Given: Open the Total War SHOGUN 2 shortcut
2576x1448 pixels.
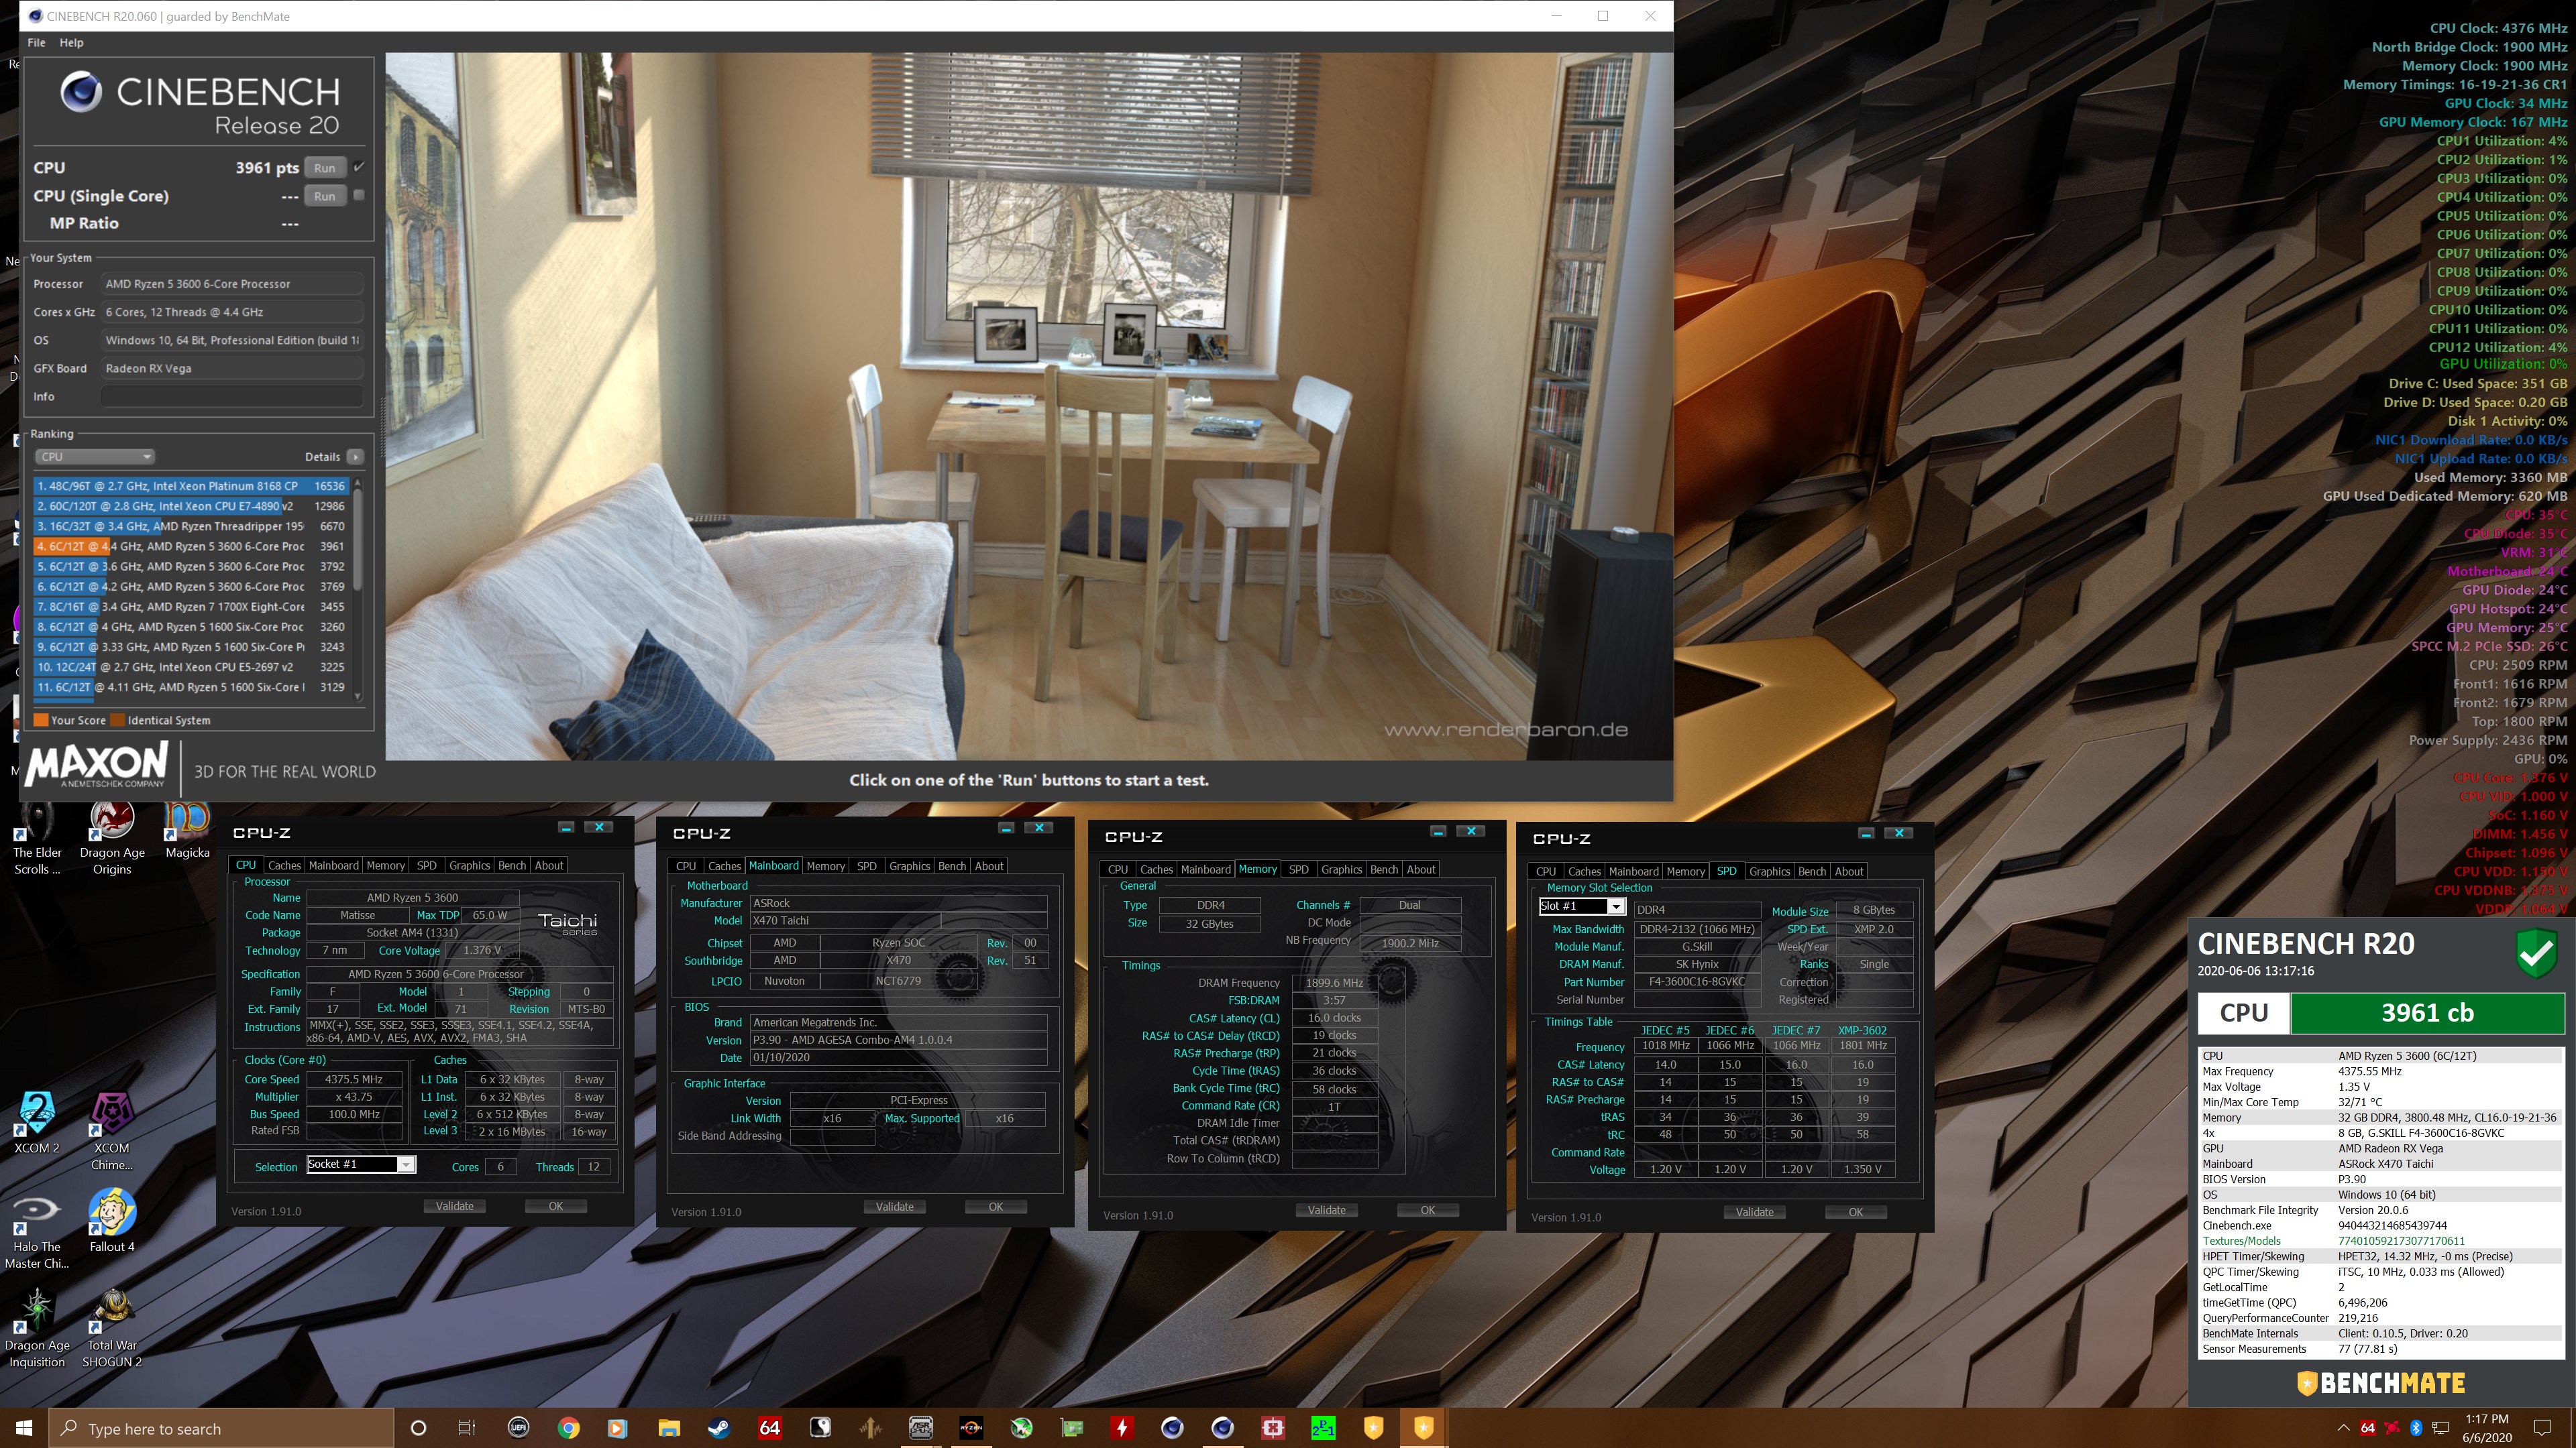Looking at the screenshot, I should (112, 1327).
